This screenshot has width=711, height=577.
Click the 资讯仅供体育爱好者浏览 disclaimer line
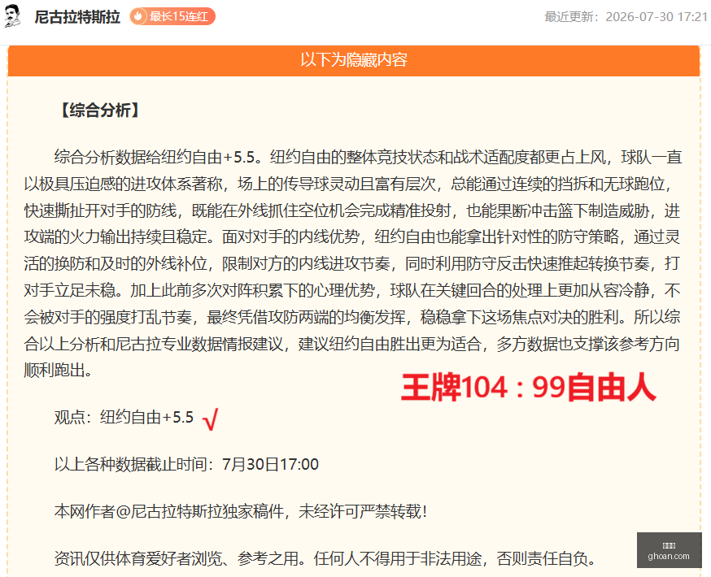(x=325, y=558)
